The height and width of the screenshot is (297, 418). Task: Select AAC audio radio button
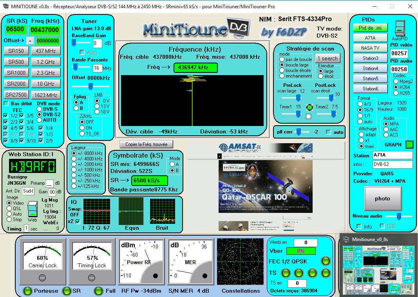[386, 129]
